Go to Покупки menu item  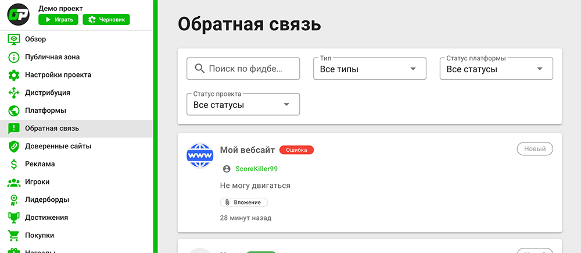click(x=40, y=236)
